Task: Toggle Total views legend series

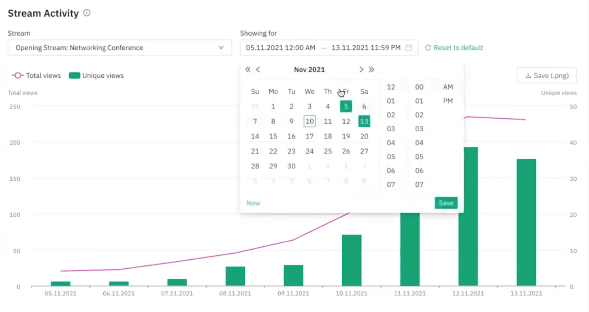Action: pos(36,76)
